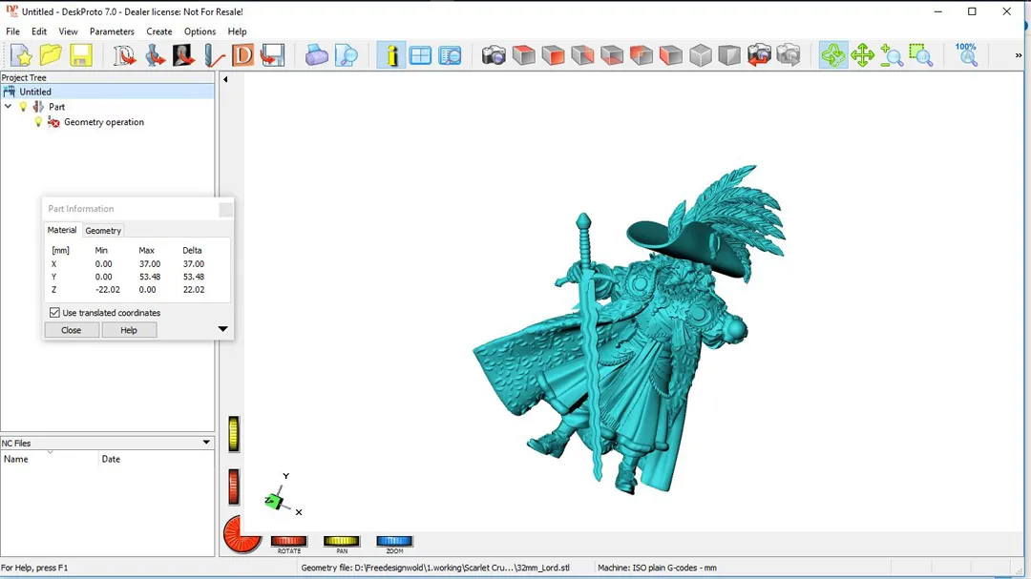Viewport: 1031px width, 579px height.
Task: Click the Help button in Part Information
Action: click(129, 330)
